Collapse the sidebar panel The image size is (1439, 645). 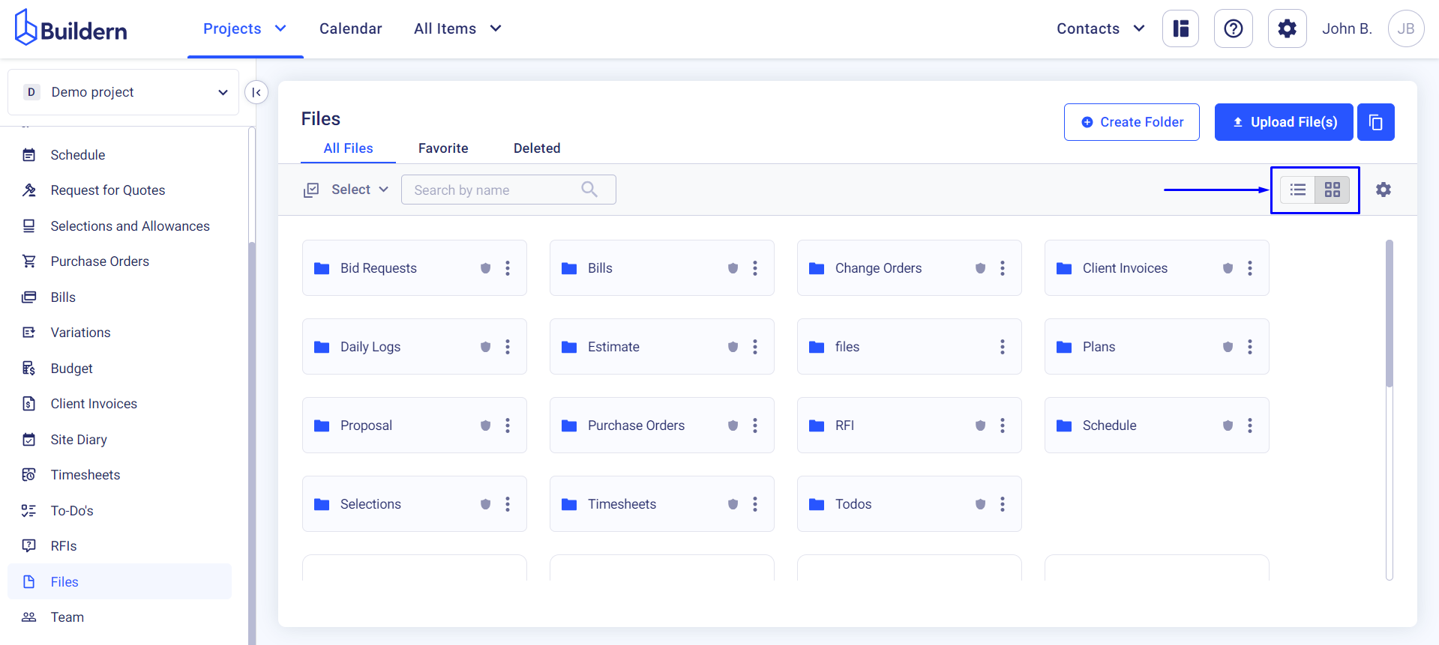click(x=256, y=92)
